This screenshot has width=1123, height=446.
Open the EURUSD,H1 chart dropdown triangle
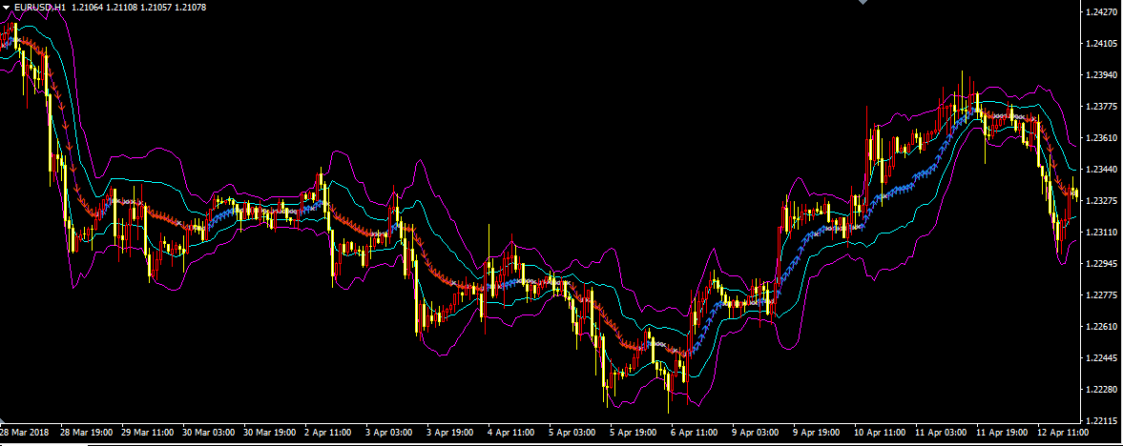click(x=8, y=10)
